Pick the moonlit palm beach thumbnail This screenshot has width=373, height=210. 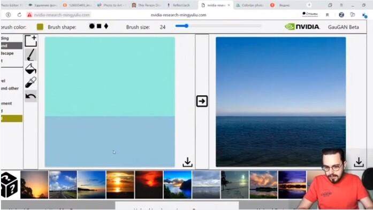click(234, 184)
